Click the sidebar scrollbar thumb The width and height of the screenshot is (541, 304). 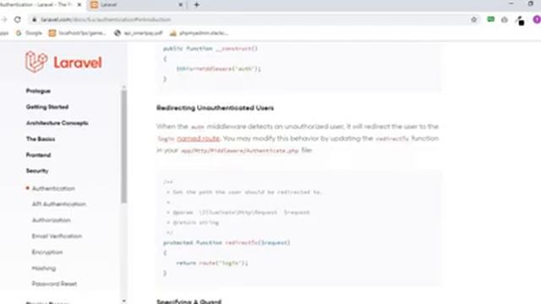(124, 146)
